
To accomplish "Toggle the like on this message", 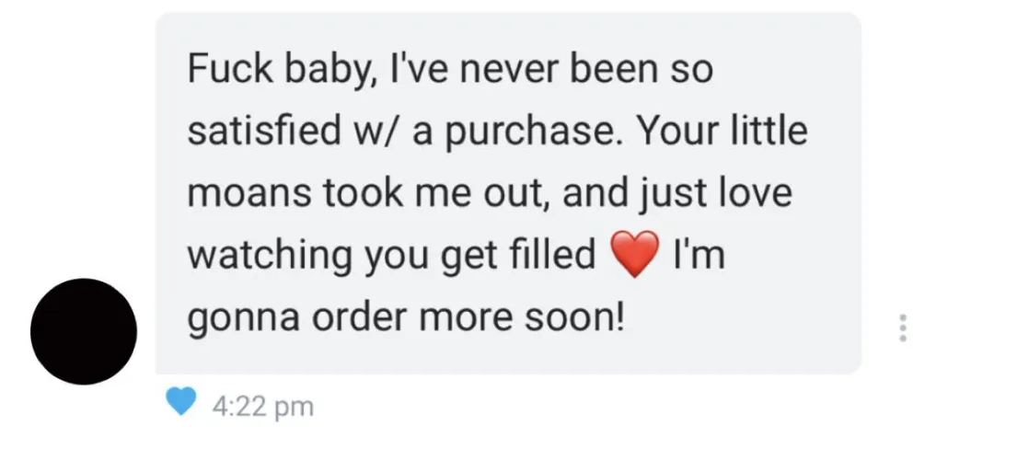I will click(181, 401).
